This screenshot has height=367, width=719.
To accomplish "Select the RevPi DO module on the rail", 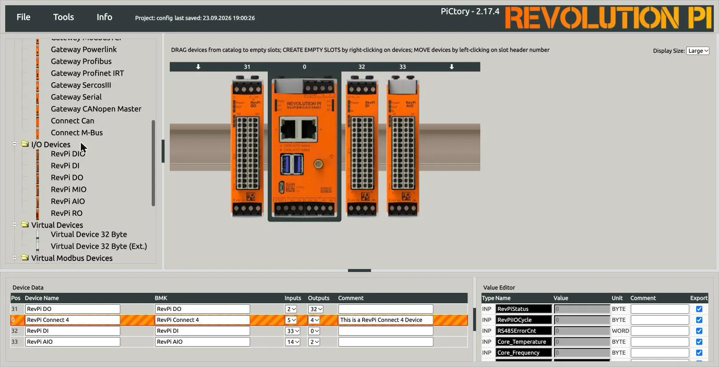I will (247, 146).
